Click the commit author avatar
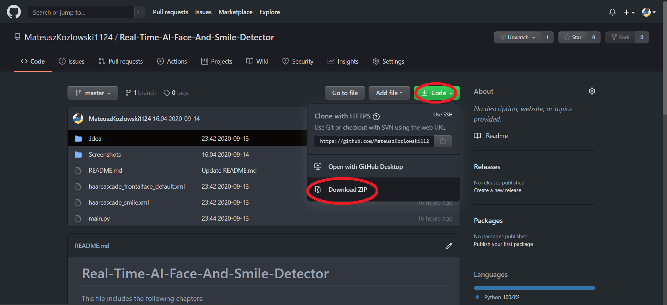Viewport: 667px width, 305px height. [x=78, y=118]
